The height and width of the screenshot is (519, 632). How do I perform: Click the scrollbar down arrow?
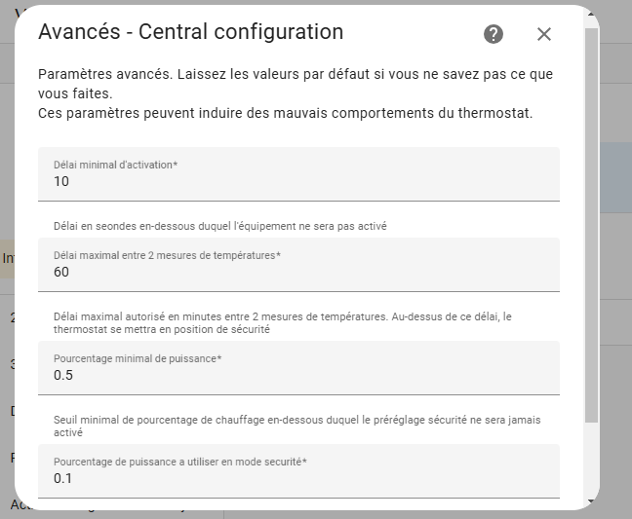click(591, 500)
